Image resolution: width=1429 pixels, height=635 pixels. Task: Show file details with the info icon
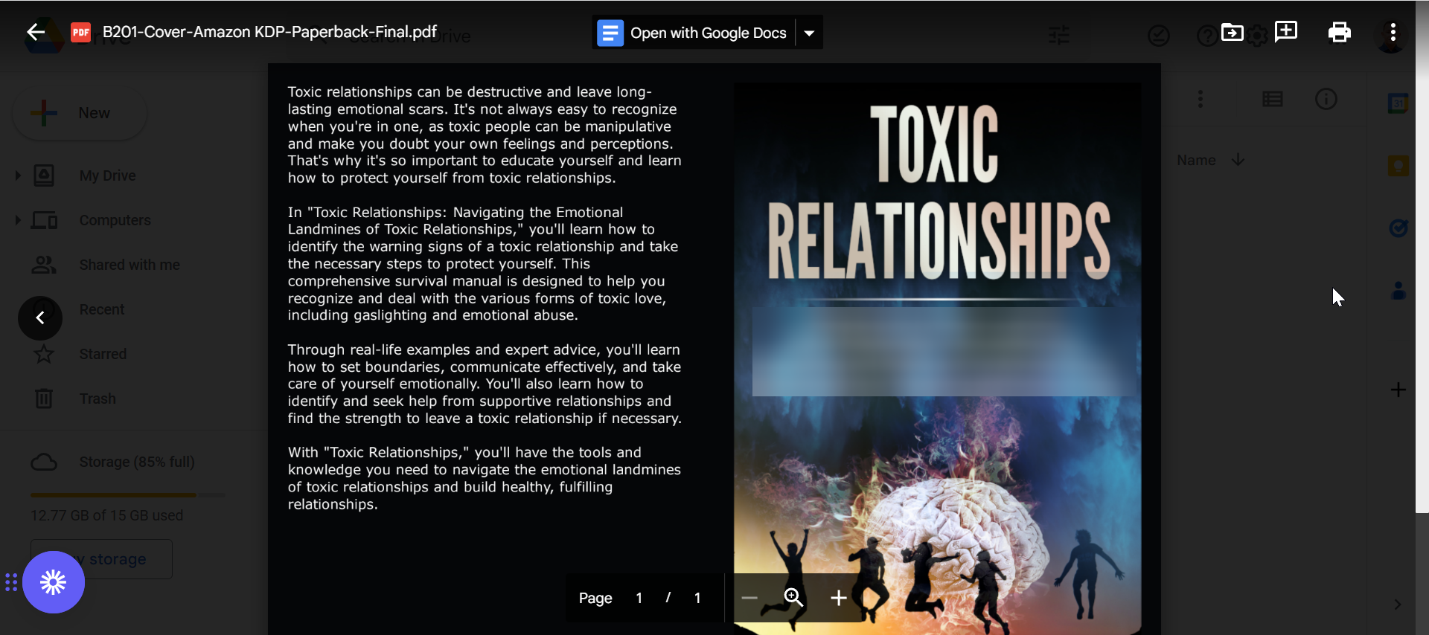pyautogui.click(x=1326, y=99)
